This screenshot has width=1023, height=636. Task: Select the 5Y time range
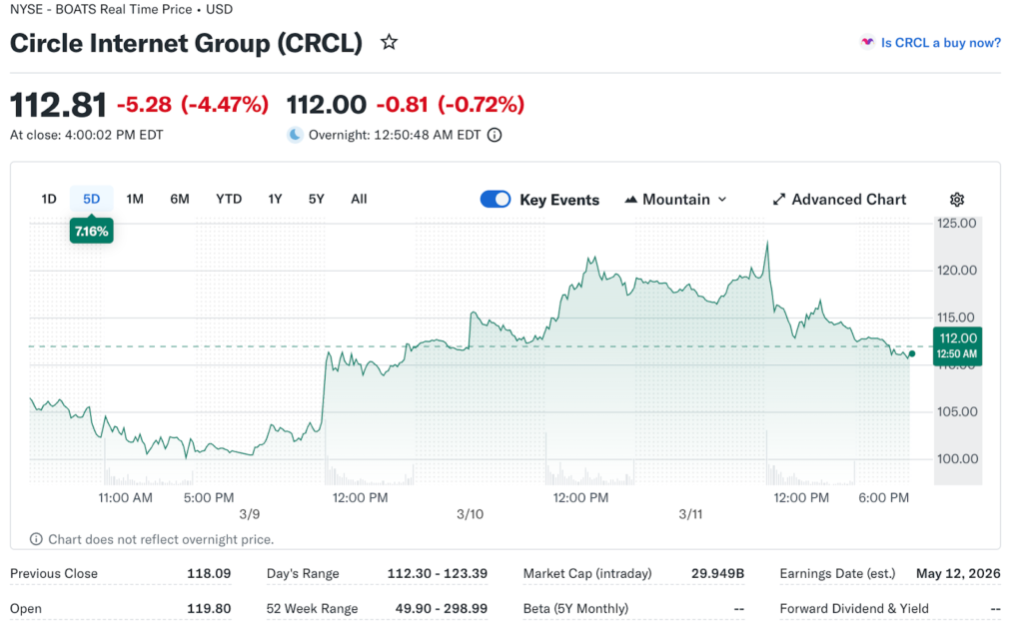(316, 199)
